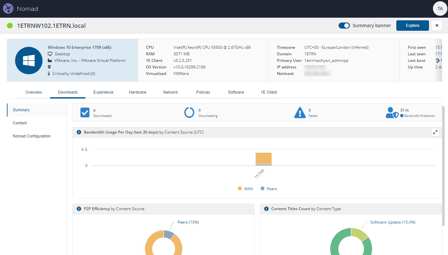Click the Criticality thermometer icon
Viewport: 448px width, 255px height.
(x=49, y=74)
